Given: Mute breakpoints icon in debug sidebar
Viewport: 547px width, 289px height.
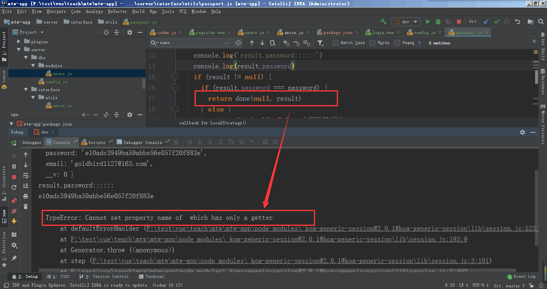Looking at the screenshot, I should (14, 211).
